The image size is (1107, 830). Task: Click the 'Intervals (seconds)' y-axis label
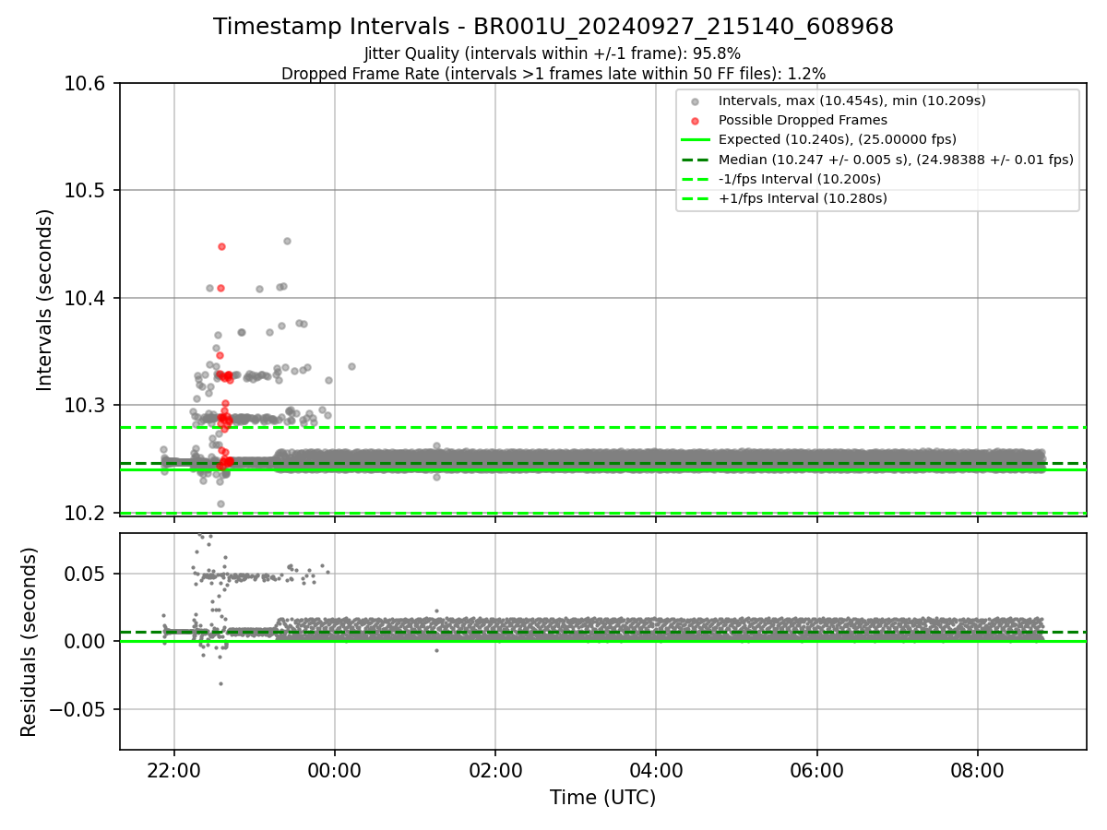[45, 300]
